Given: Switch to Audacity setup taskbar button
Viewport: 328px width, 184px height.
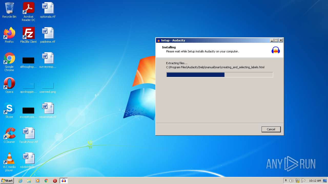Looking at the screenshot, I should [x=64, y=181].
